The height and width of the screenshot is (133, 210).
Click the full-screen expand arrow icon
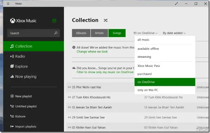pyautogui.click(x=176, y=3)
